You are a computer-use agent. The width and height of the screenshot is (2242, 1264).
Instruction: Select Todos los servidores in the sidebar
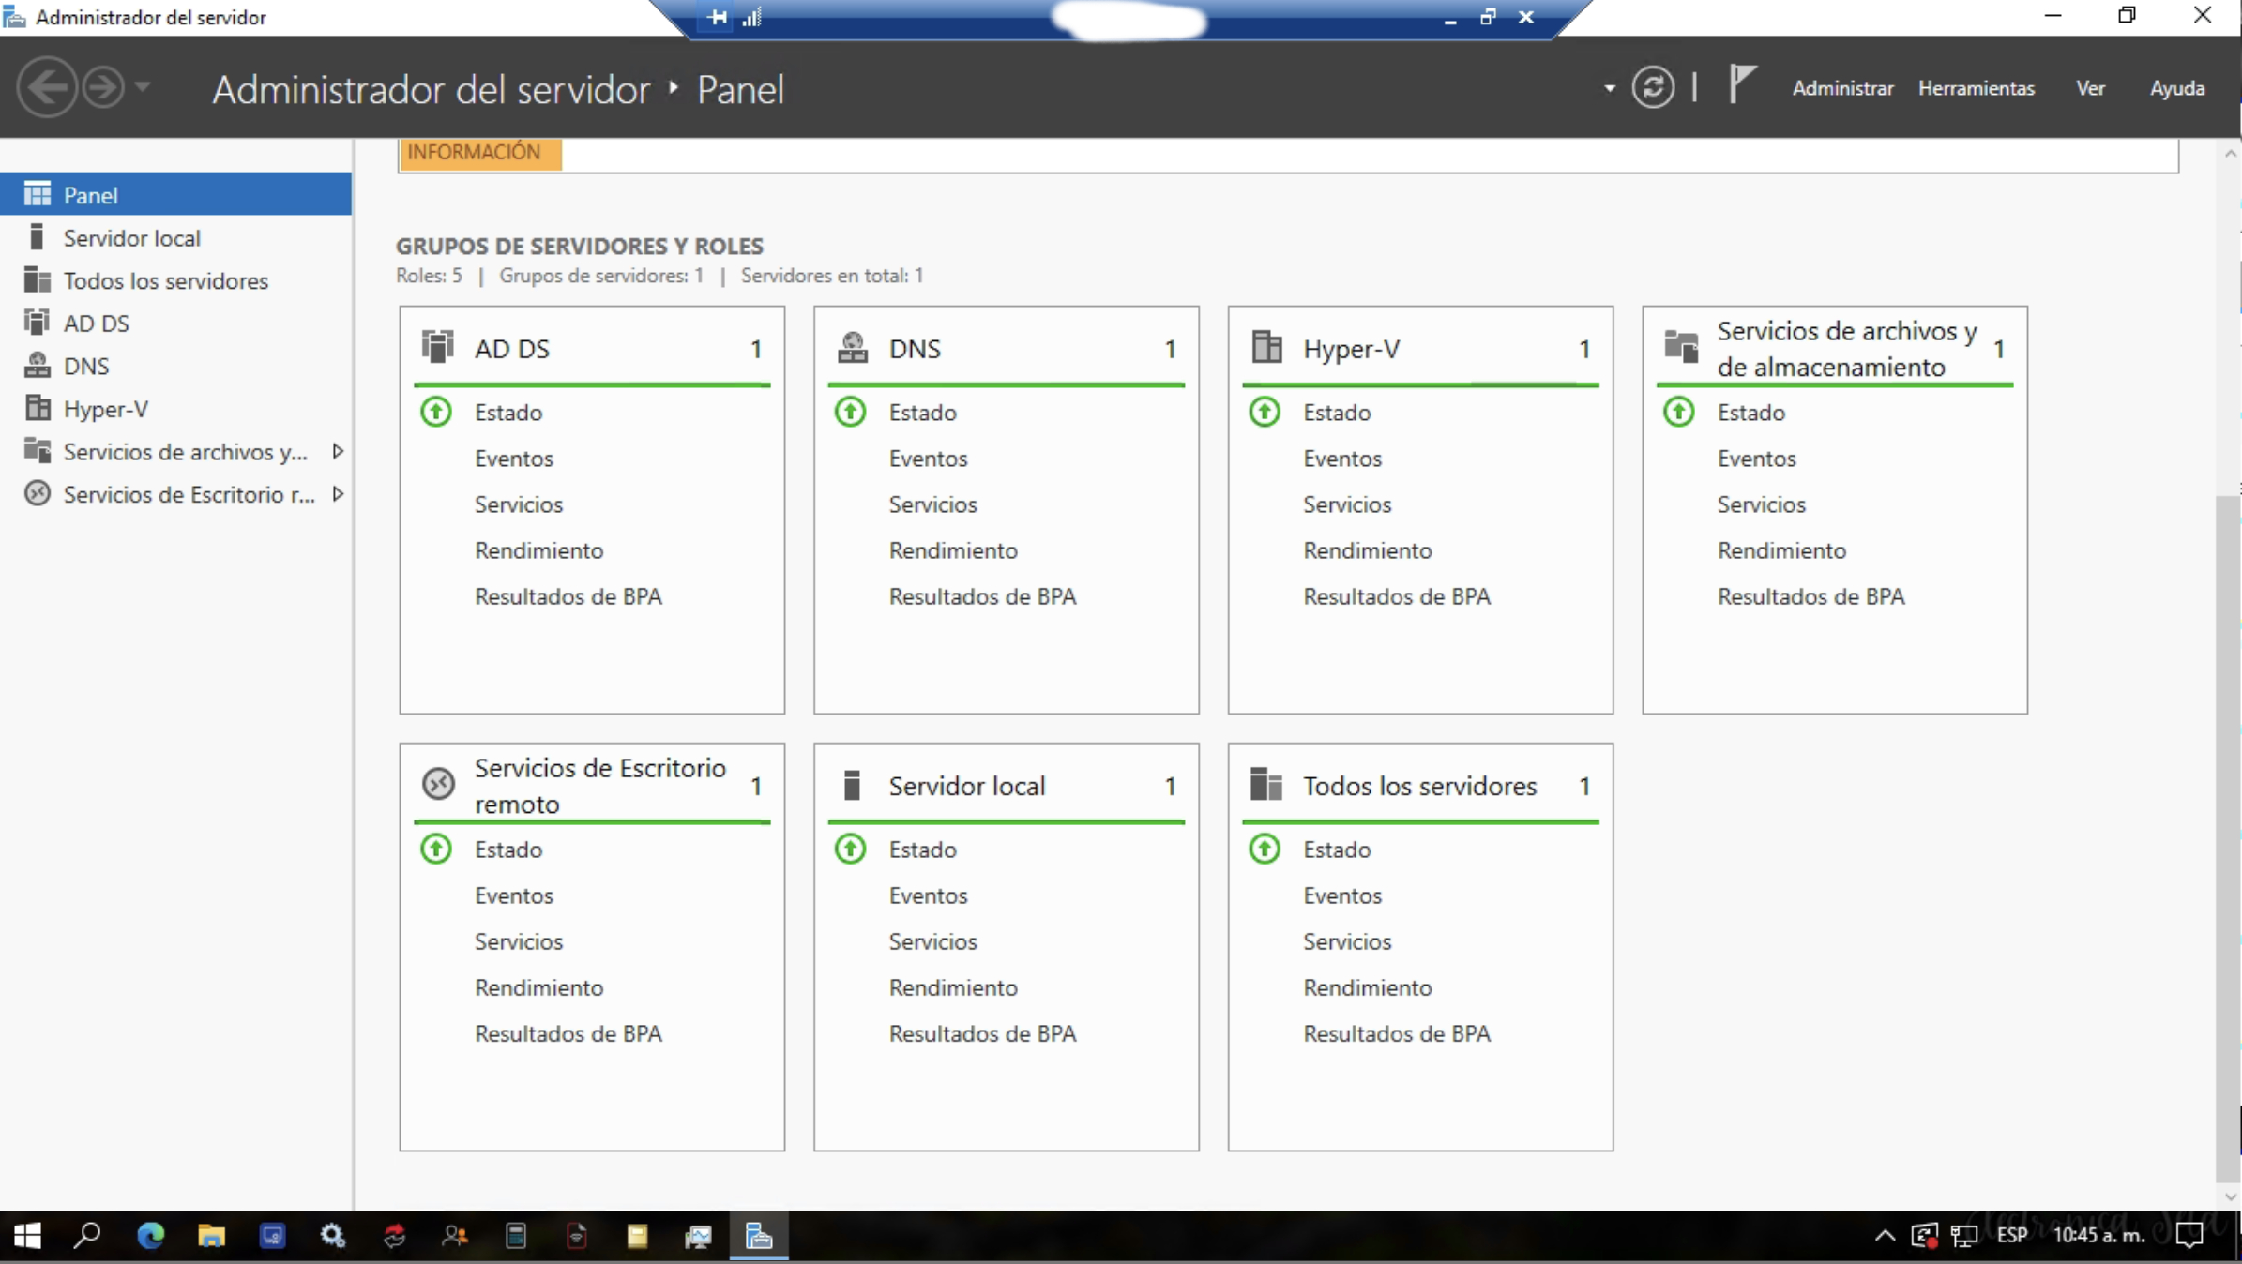click(165, 279)
